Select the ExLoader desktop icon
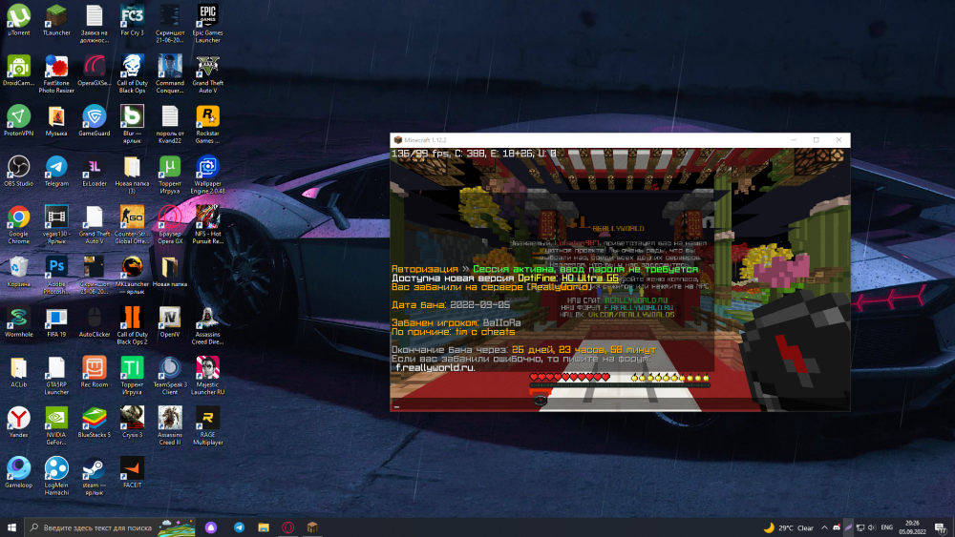955x537 pixels. click(x=95, y=171)
